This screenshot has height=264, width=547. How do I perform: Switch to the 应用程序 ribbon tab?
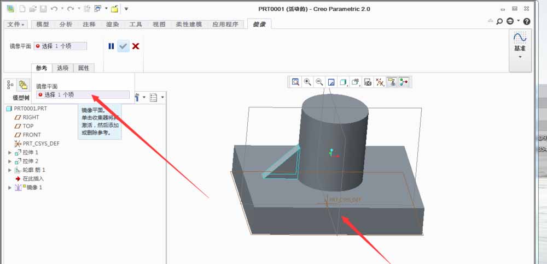(x=225, y=25)
